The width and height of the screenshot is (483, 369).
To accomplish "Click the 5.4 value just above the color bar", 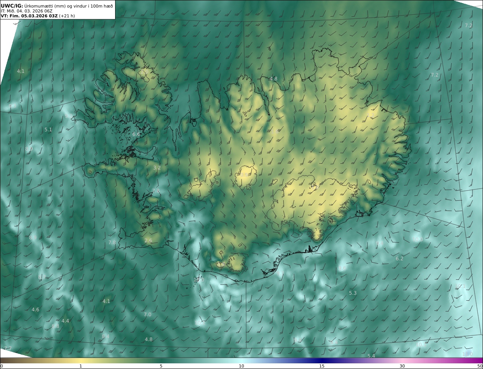I will [371, 356].
